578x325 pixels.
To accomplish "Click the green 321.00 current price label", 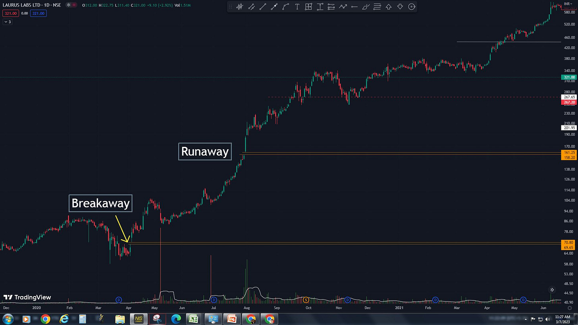I will (569, 77).
